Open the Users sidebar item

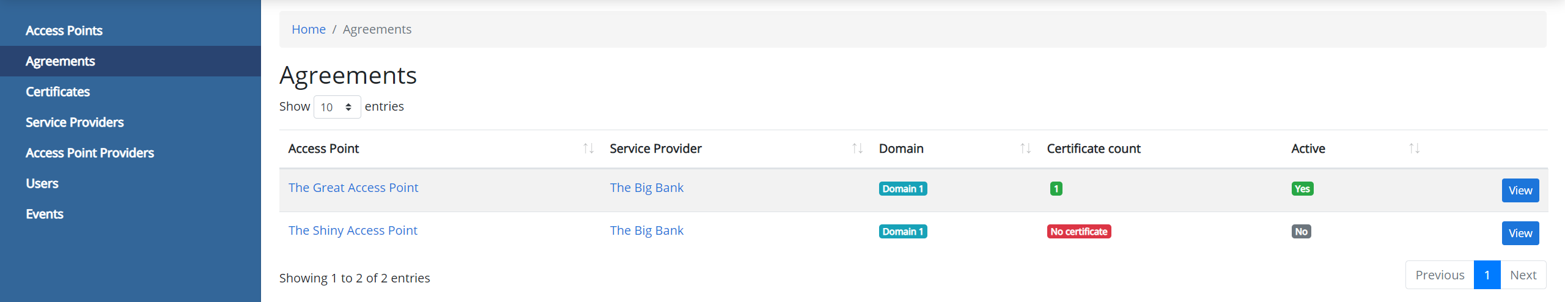pos(42,183)
